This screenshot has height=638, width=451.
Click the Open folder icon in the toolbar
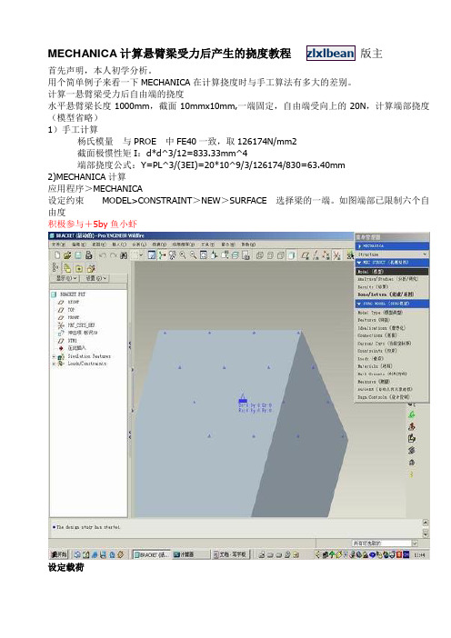tap(67, 255)
